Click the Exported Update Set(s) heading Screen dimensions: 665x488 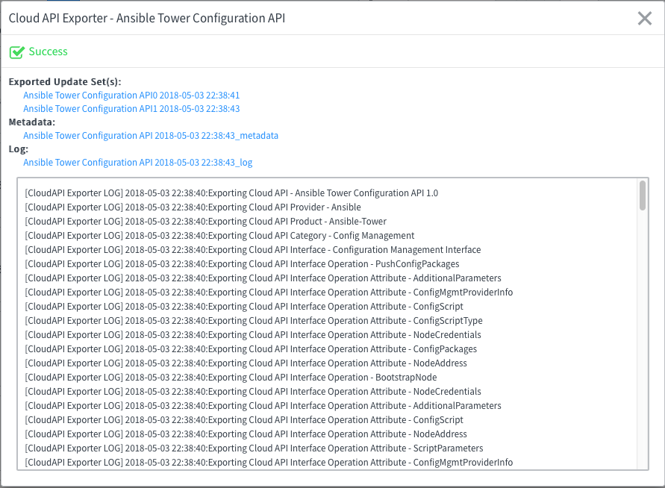[x=65, y=82]
